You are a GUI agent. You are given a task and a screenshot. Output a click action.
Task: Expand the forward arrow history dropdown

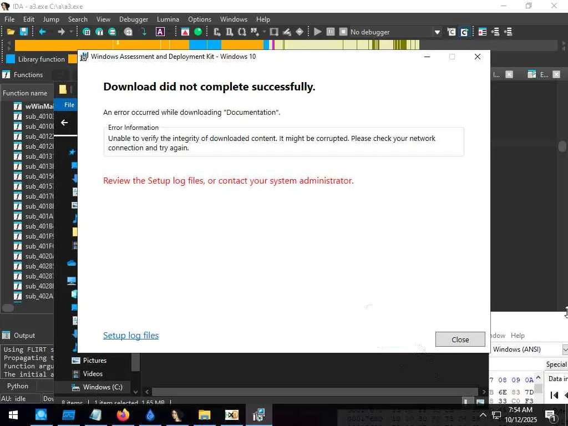coord(71,32)
